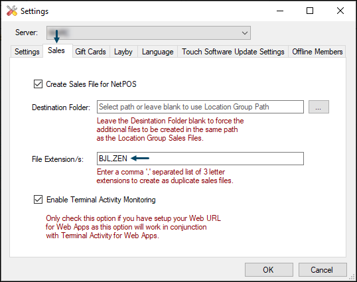
Task: Switch to the Sales tab
Action: [x=56, y=50]
